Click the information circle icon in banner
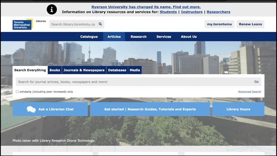The height and width of the screenshot is (156, 277). coord(52,10)
